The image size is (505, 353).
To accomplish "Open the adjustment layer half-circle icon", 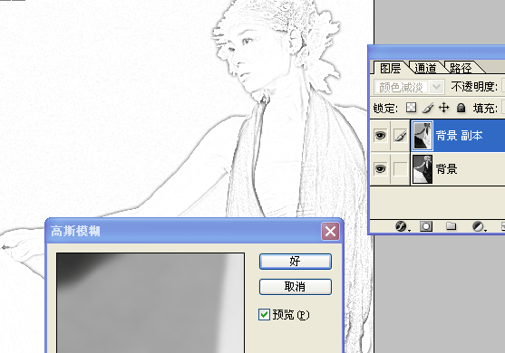I will (478, 226).
